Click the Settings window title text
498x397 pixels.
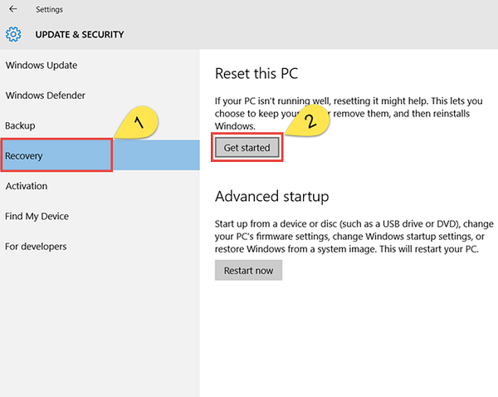coord(48,10)
